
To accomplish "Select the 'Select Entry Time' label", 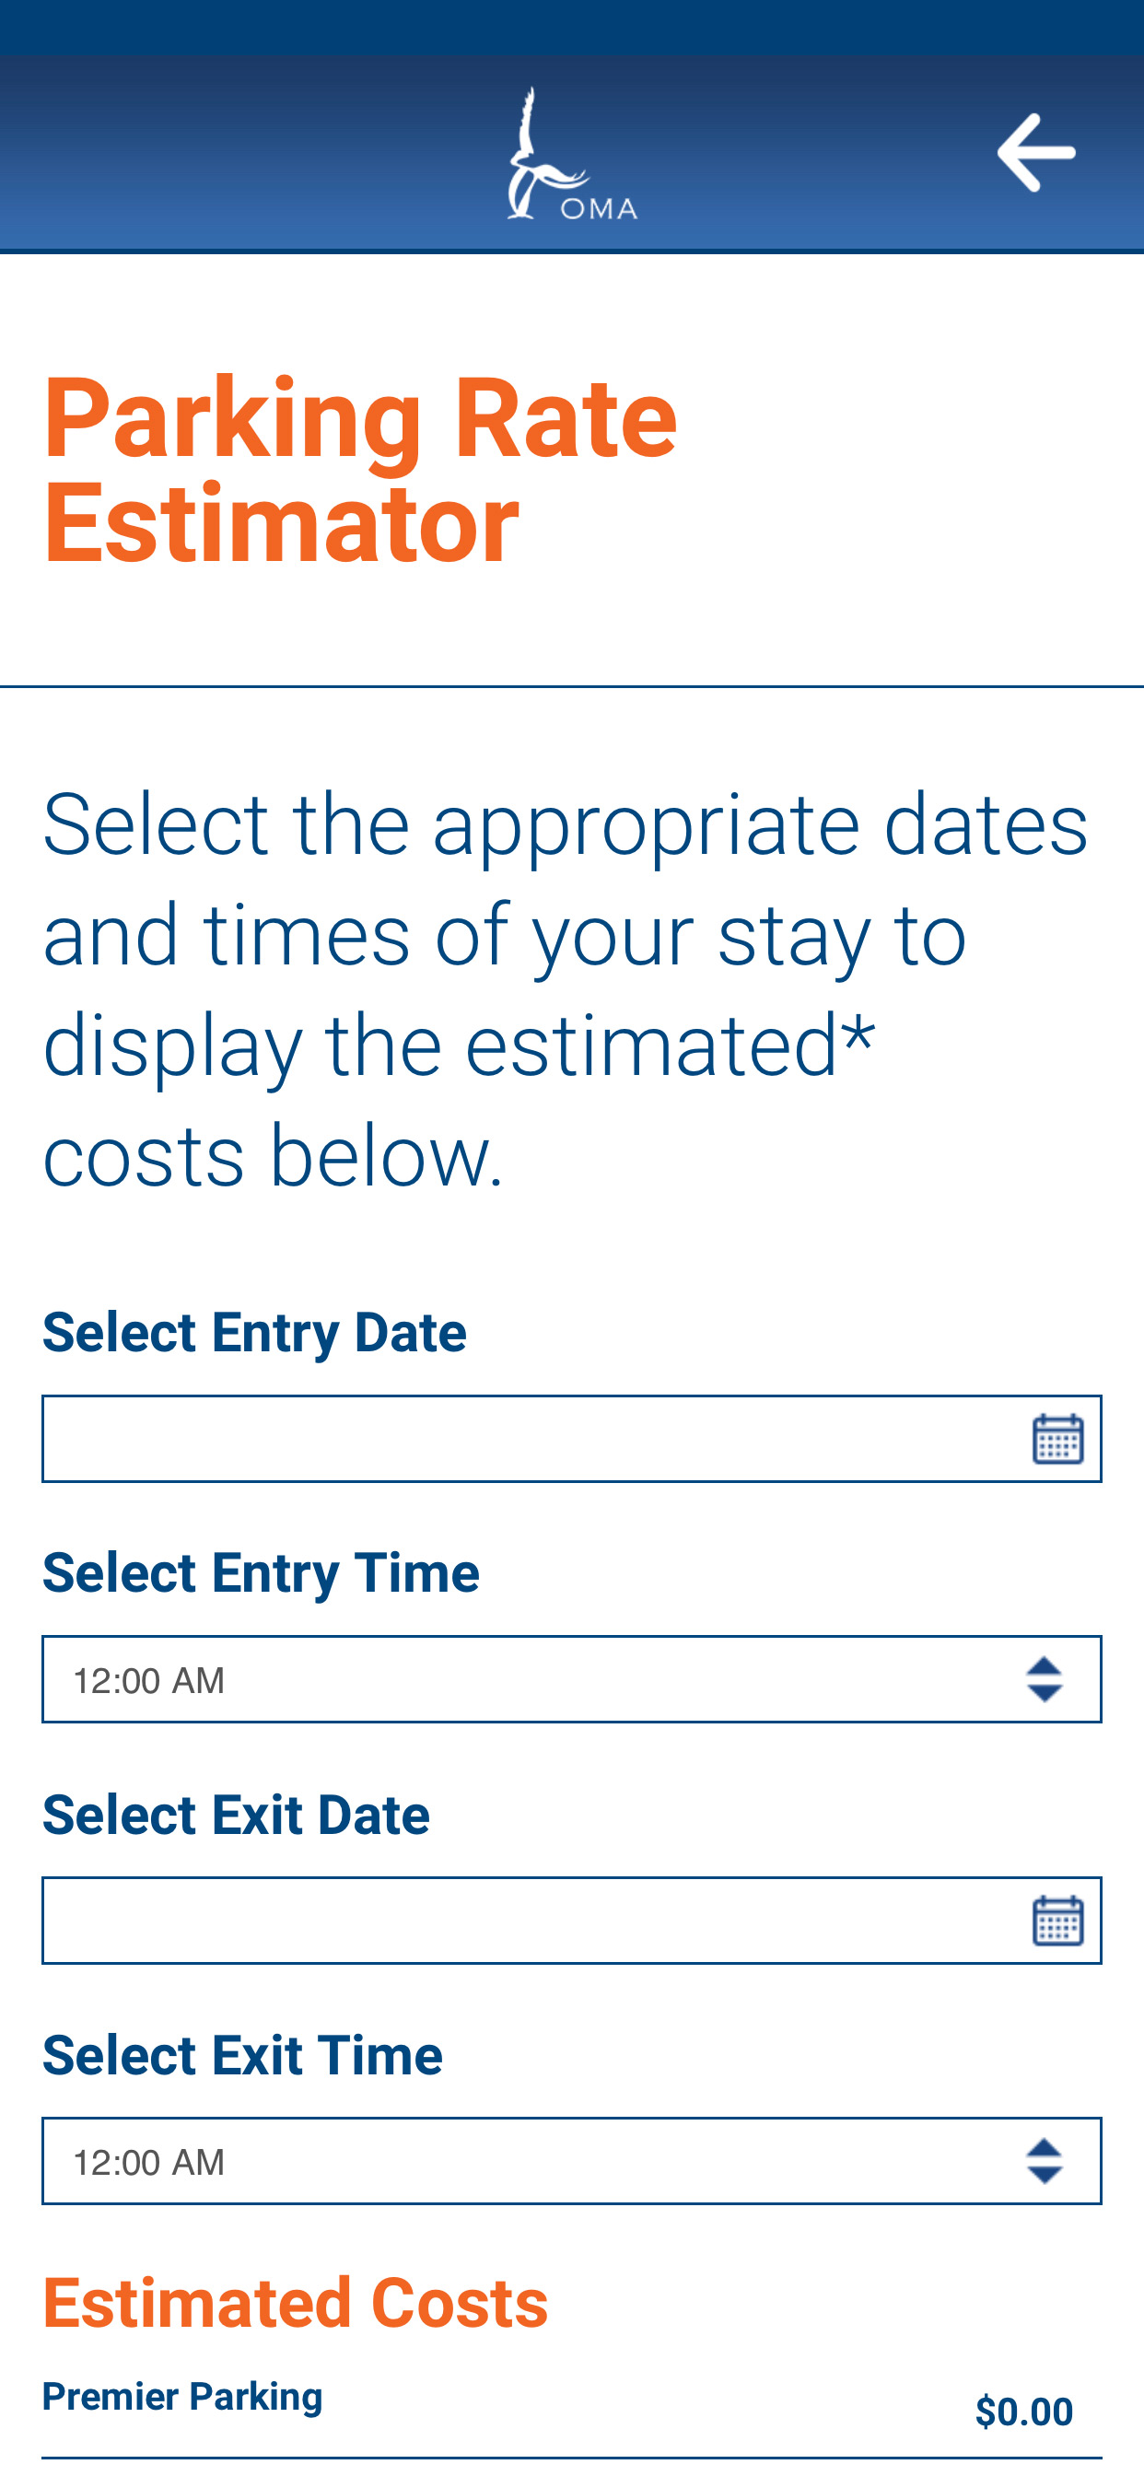I will [x=261, y=1573].
